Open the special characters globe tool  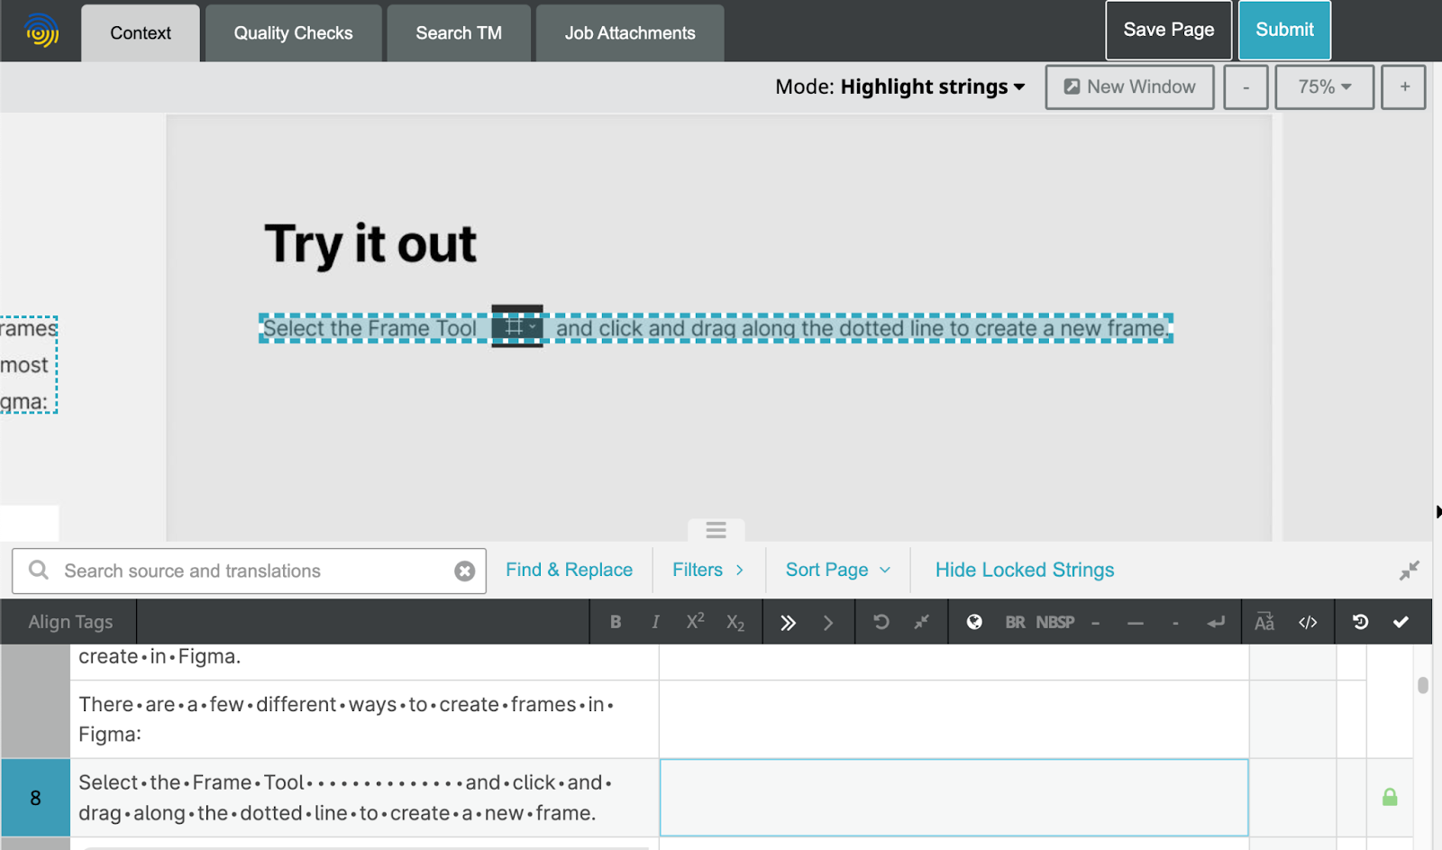pyautogui.click(x=974, y=621)
